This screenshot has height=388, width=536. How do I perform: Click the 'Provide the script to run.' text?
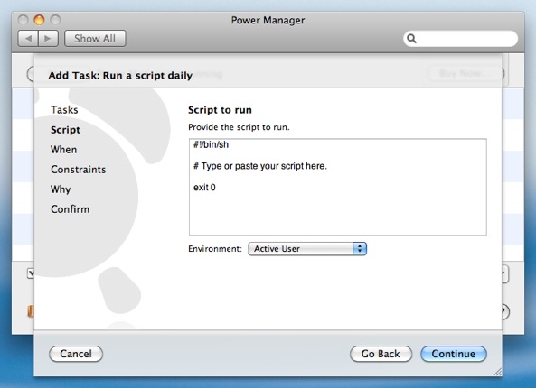(239, 127)
